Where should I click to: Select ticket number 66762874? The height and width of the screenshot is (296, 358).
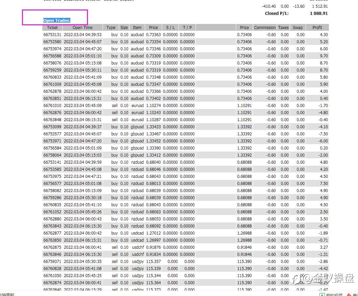point(52,282)
